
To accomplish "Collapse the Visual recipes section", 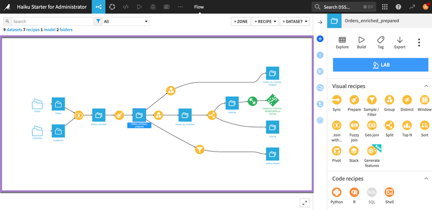I will pyautogui.click(x=426, y=86).
